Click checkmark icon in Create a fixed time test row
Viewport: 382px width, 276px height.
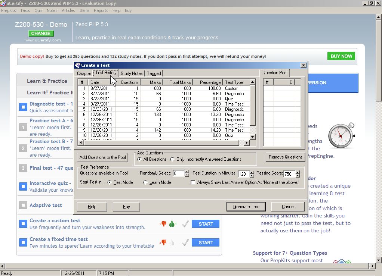tap(185, 242)
